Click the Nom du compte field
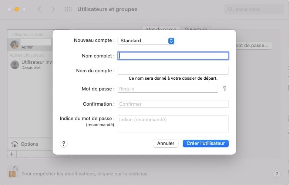 coord(173,70)
